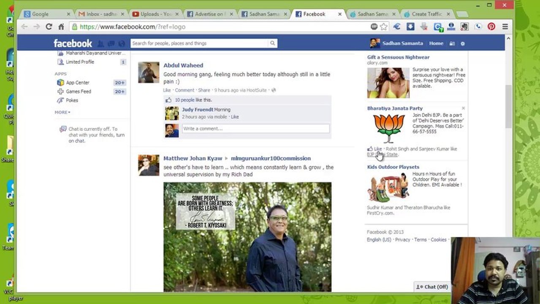Open Facebook notifications globe icon
Viewport: 540px width, 304px height.
[x=122, y=43]
